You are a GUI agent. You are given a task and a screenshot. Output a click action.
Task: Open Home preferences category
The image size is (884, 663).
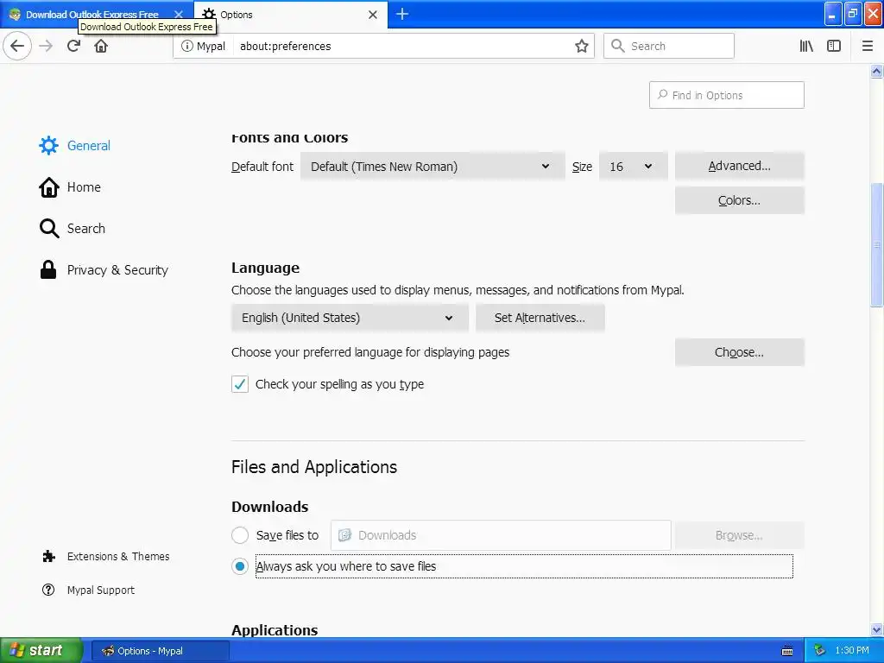tap(84, 187)
